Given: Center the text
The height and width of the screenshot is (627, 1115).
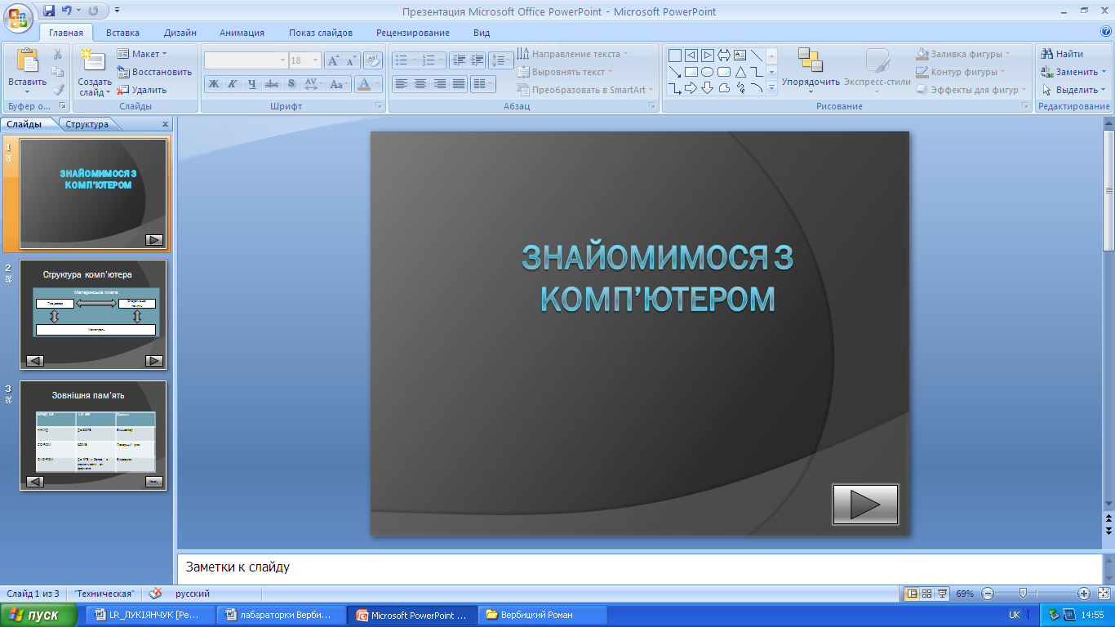Looking at the screenshot, I should (x=420, y=84).
